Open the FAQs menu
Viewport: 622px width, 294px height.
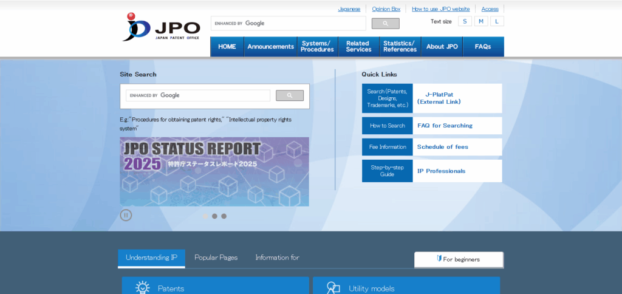(x=483, y=46)
